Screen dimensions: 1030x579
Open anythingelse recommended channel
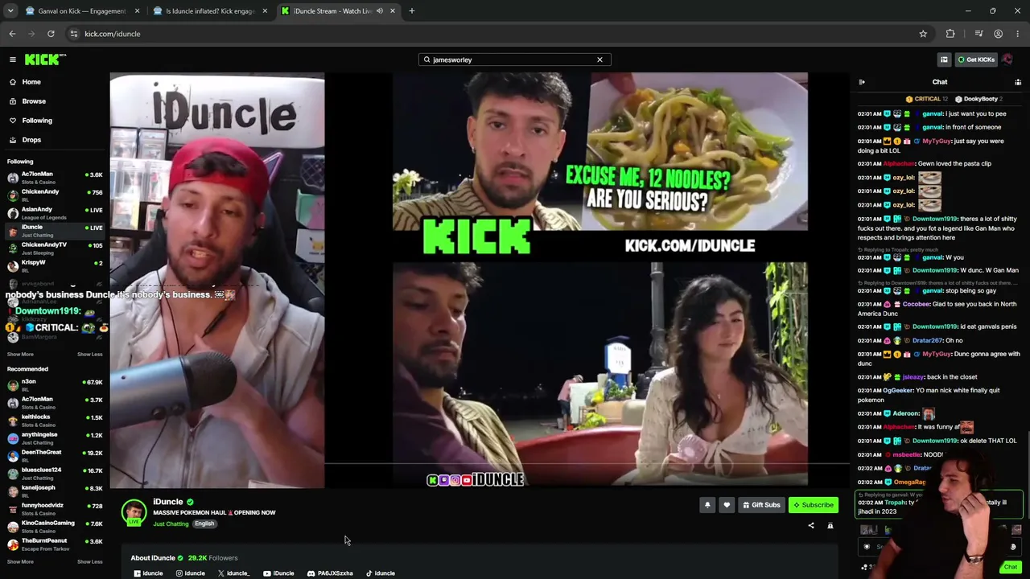pyautogui.click(x=55, y=437)
